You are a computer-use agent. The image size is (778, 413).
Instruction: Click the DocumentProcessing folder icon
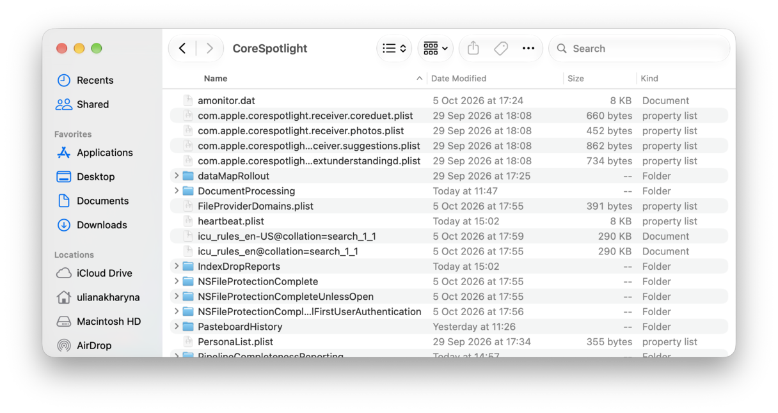[x=187, y=191]
